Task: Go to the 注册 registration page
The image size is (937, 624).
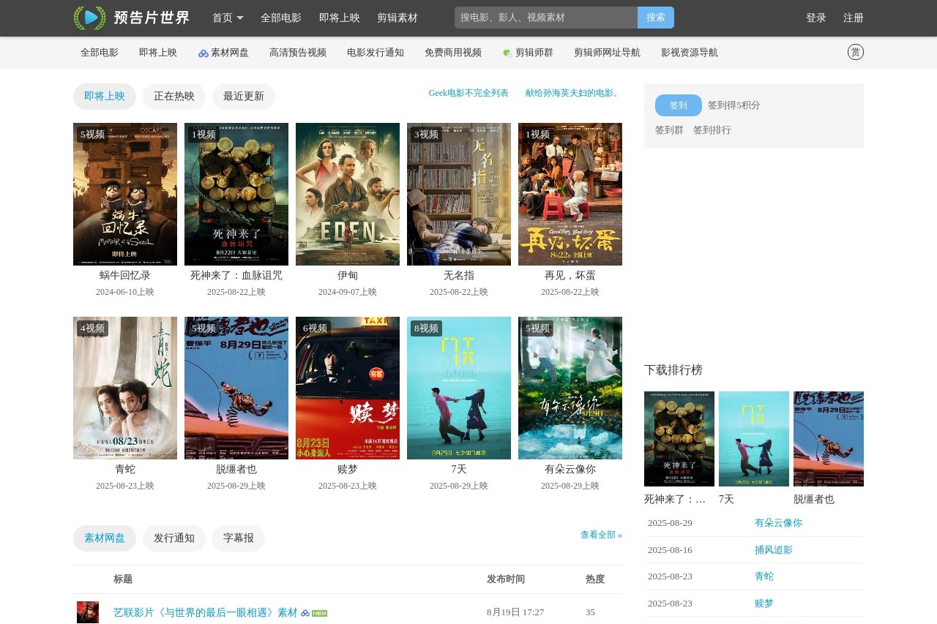Action: pos(853,18)
